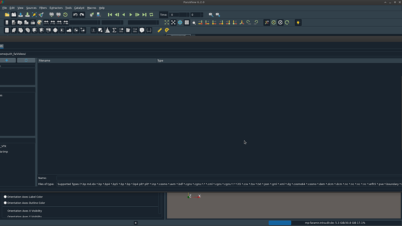Open the Catalyst menu
Screen dimensions: 402x226
click(x=79, y=8)
